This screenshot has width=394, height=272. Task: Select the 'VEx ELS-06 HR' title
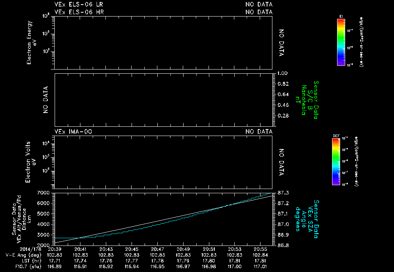pos(79,12)
